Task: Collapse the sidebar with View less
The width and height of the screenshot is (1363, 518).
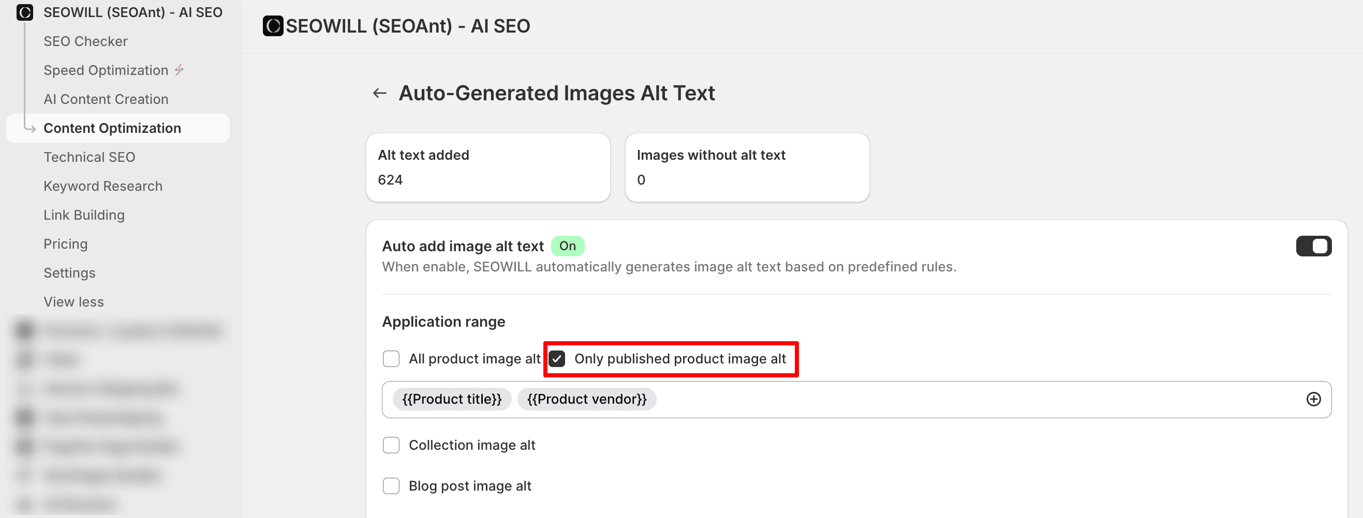Action: click(x=73, y=302)
